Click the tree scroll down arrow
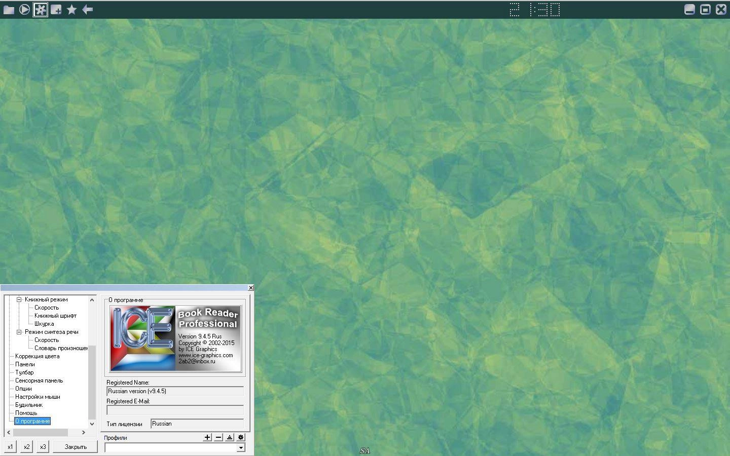 click(92, 424)
